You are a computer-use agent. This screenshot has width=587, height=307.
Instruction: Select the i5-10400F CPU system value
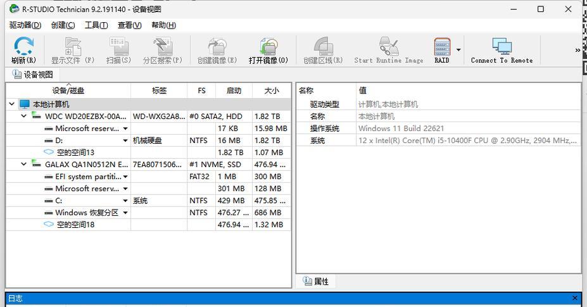467,141
